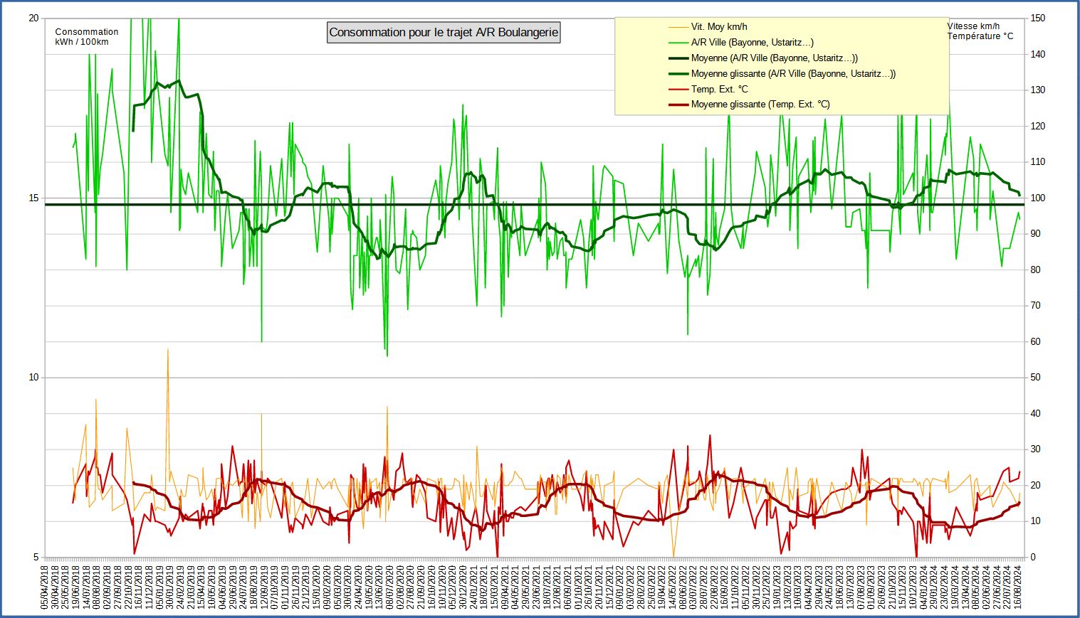Click the x-axis date 22/08/2022
The width and height of the screenshot is (1080, 618).
(x=715, y=587)
